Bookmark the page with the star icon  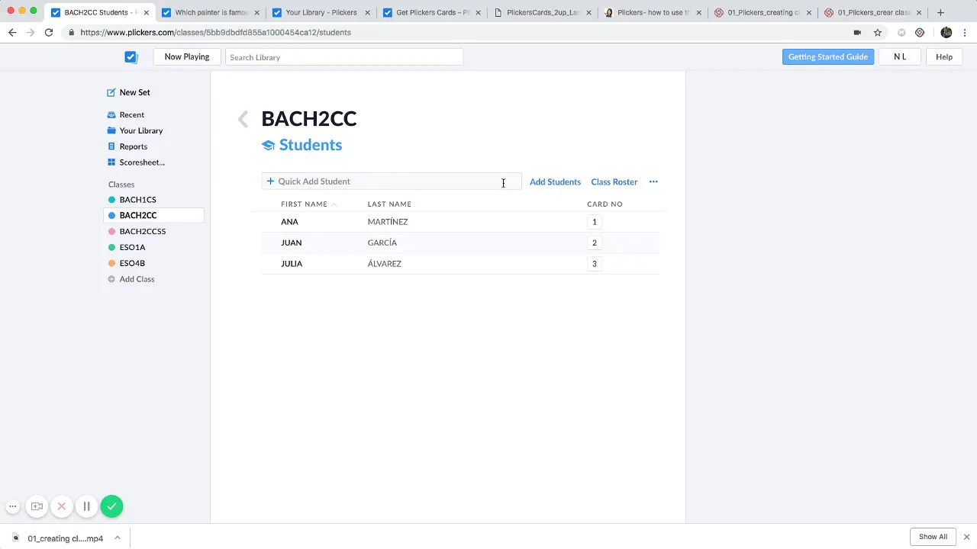pyautogui.click(x=878, y=33)
